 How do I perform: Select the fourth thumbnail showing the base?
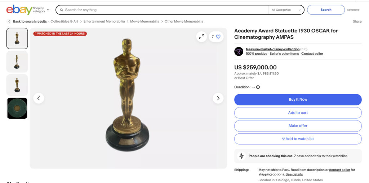click(x=17, y=108)
